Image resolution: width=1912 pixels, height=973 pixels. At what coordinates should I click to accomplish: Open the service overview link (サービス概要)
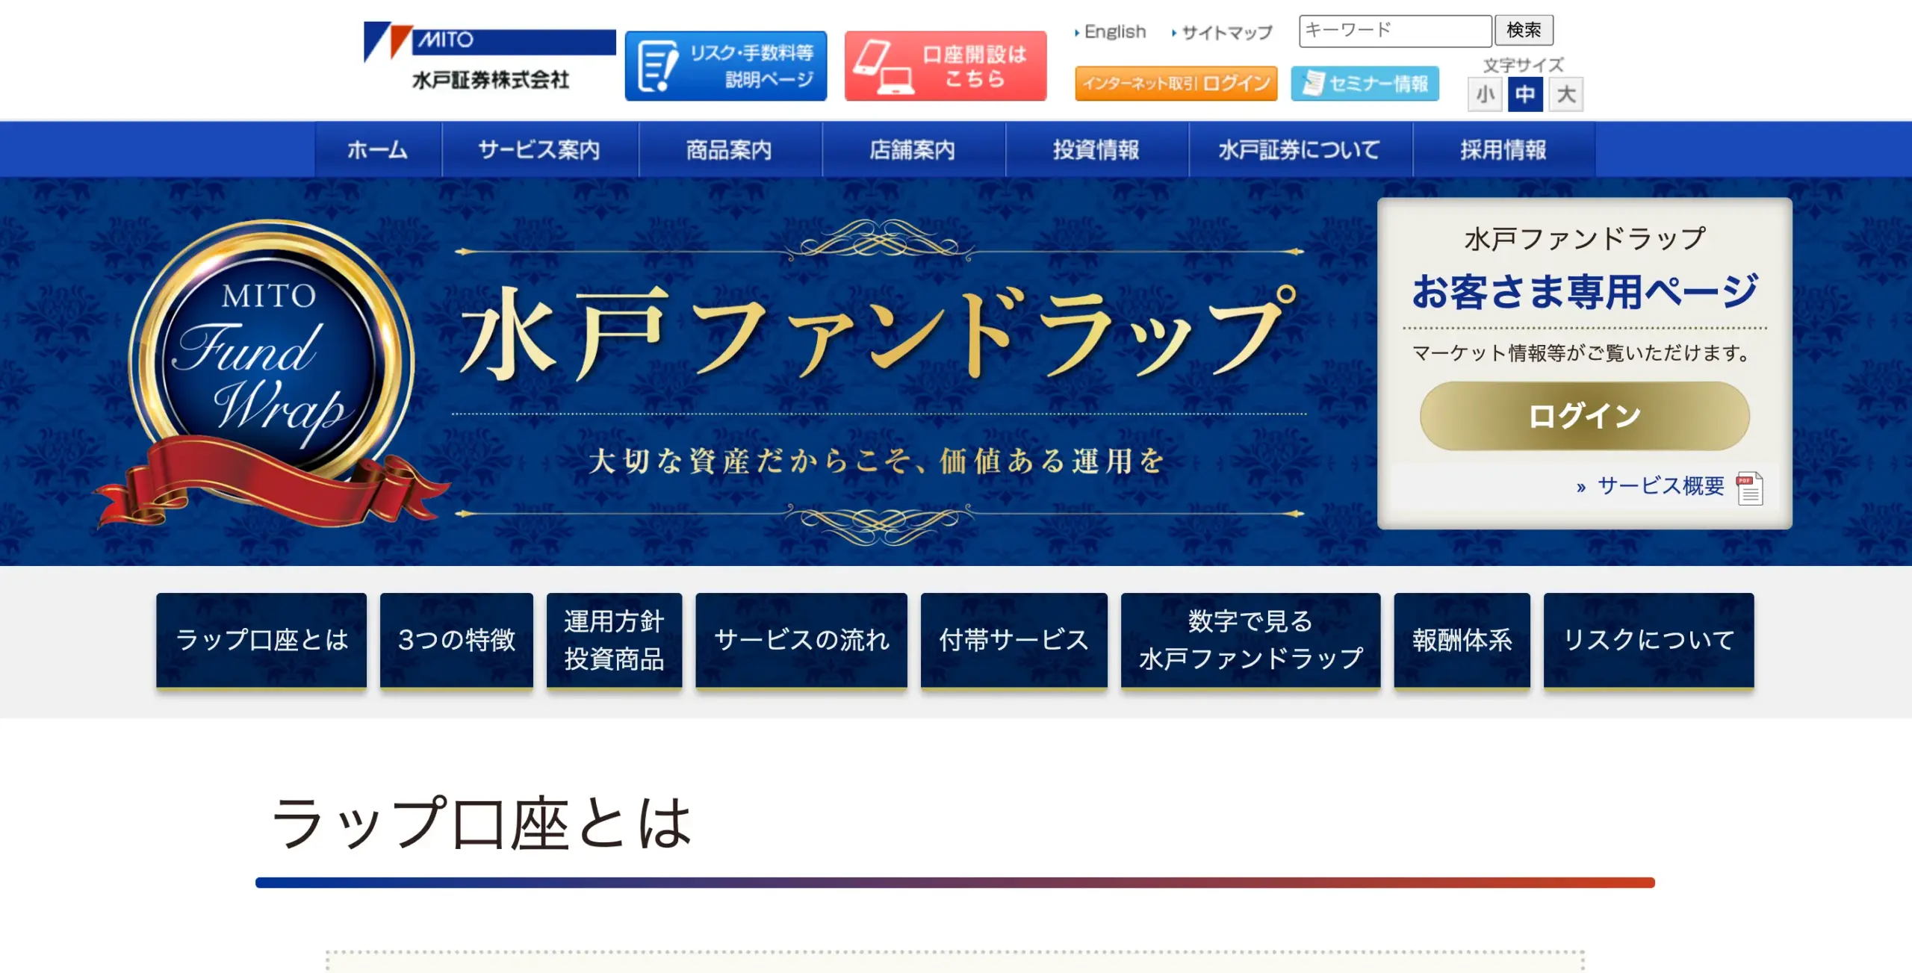click(1660, 486)
